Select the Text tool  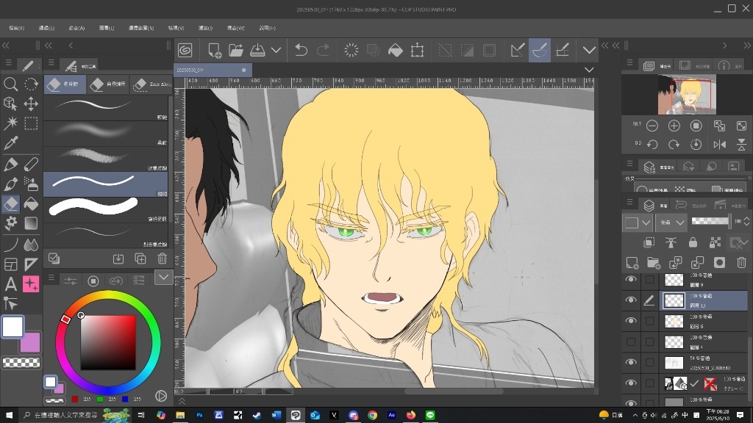coord(10,284)
